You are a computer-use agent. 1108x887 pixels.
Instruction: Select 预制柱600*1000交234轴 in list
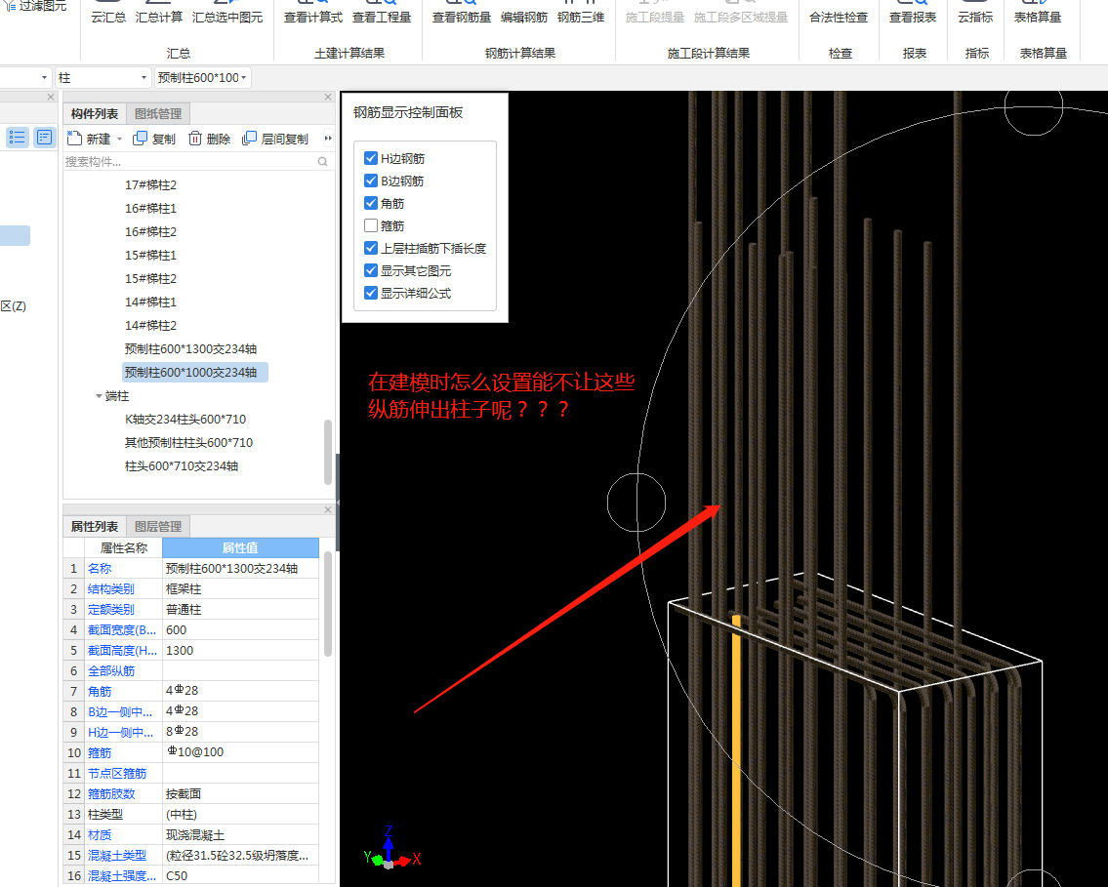(x=190, y=372)
